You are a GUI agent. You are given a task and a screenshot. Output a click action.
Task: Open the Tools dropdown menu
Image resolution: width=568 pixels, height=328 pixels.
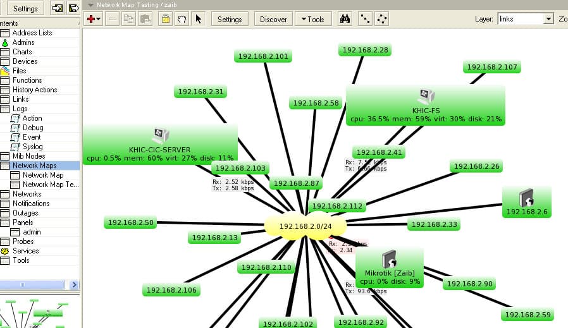[313, 19]
